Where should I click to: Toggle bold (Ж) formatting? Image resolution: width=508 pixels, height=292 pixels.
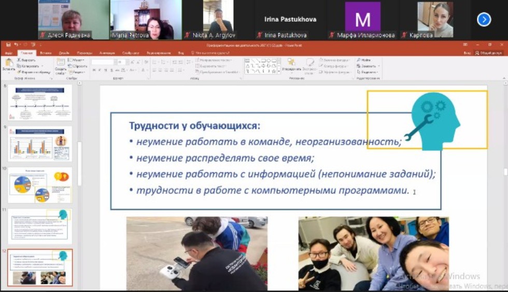click(x=94, y=70)
